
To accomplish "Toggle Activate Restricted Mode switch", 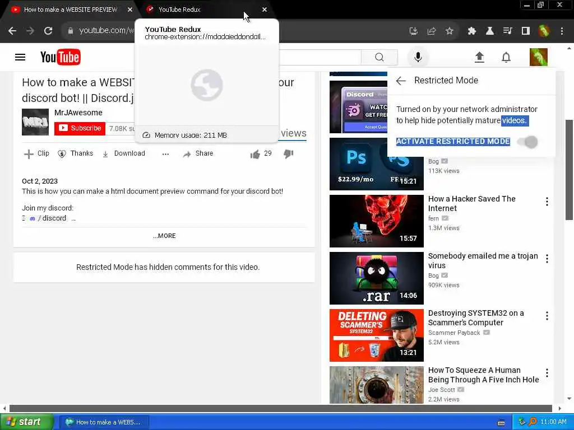I will [528, 142].
